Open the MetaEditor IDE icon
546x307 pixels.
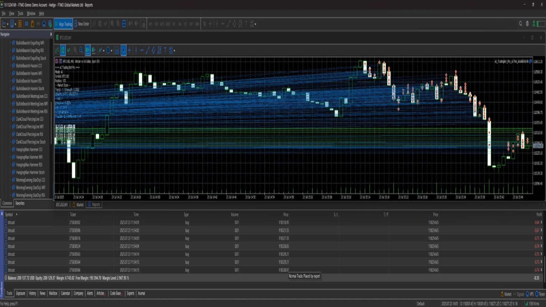(x=26, y=24)
